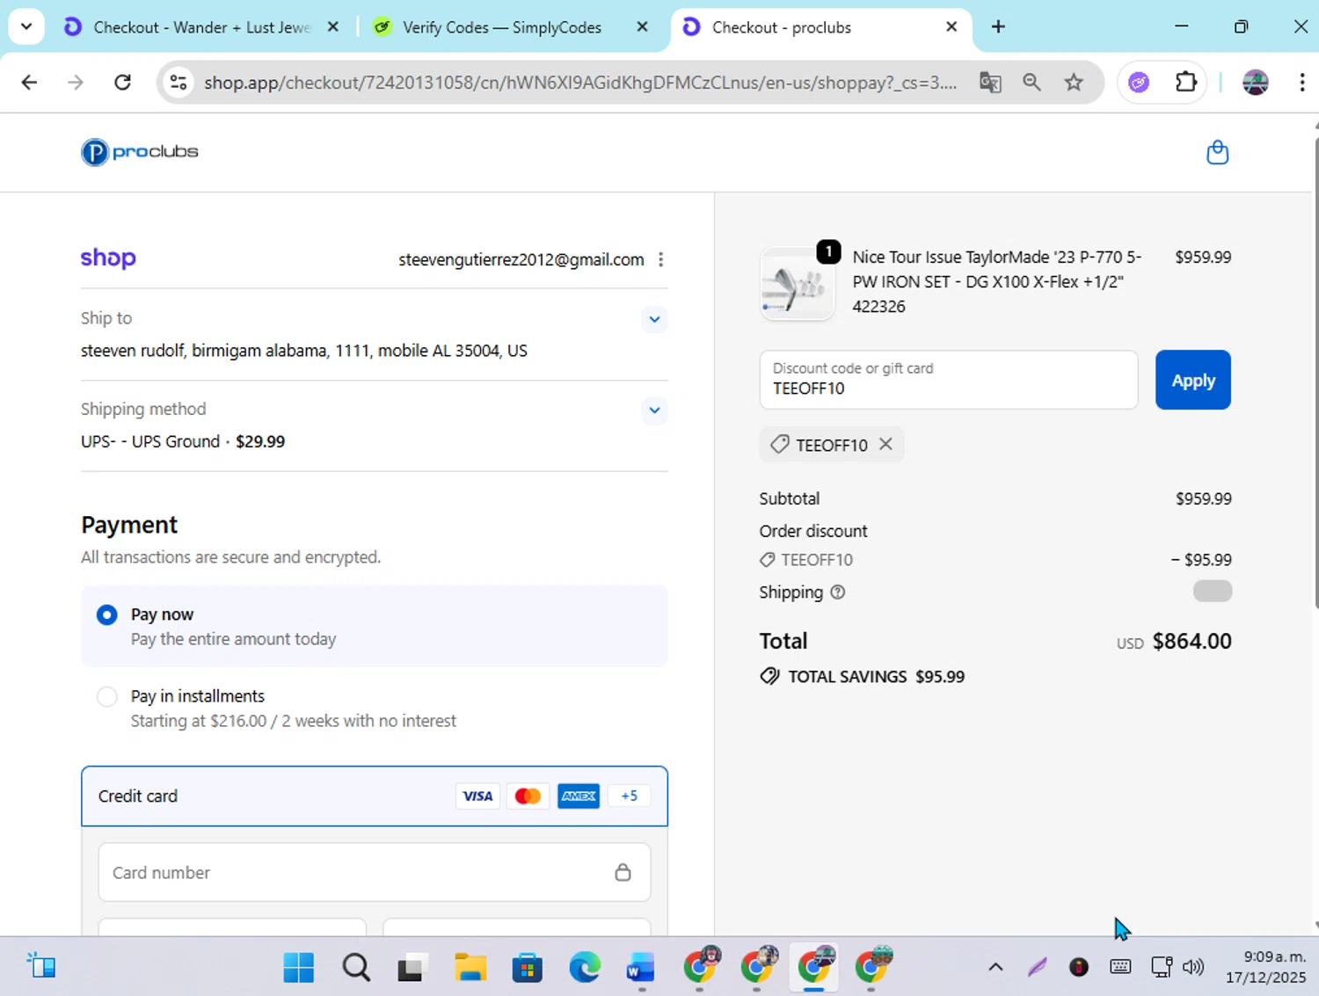Apply the discount code
This screenshot has height=996, width=1319.
pyautogui.click(x=1193, y=380)
